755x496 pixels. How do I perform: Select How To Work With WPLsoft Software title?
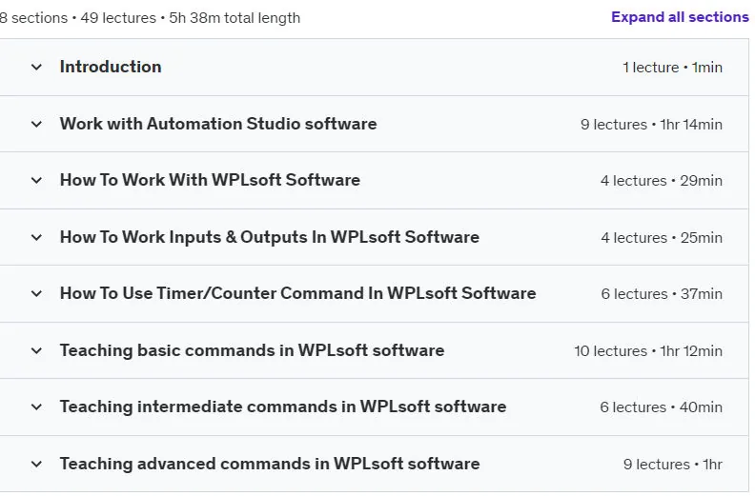click(210, 180)
